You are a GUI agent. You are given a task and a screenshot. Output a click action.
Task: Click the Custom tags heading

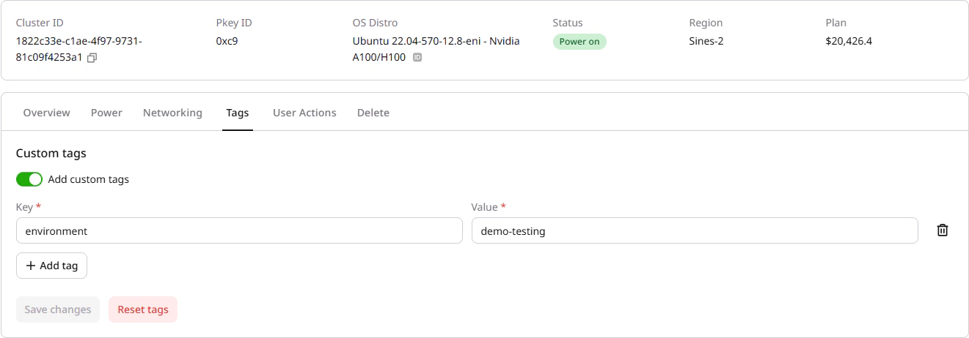[x=51, y=154]
